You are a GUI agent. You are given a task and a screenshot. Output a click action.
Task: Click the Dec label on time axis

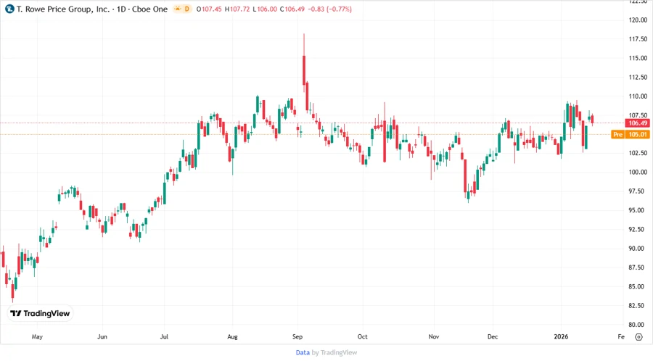coord(493,337)
